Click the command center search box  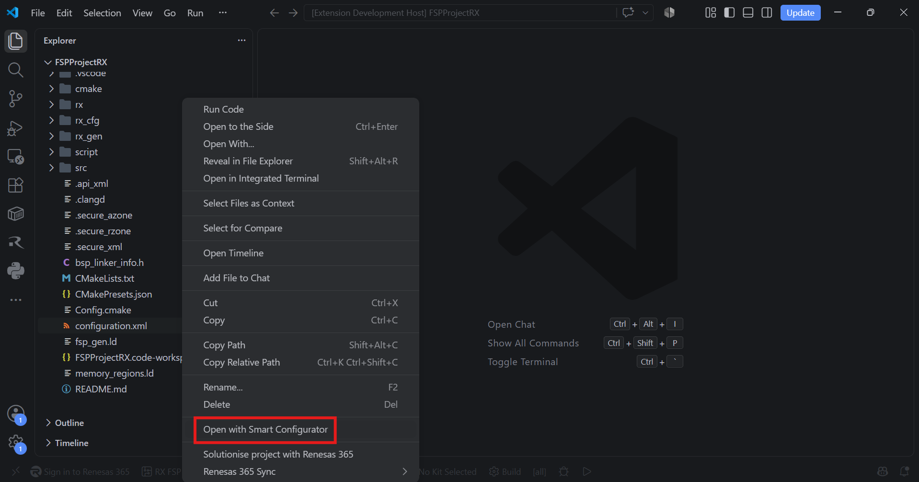[x=460, y=13]
